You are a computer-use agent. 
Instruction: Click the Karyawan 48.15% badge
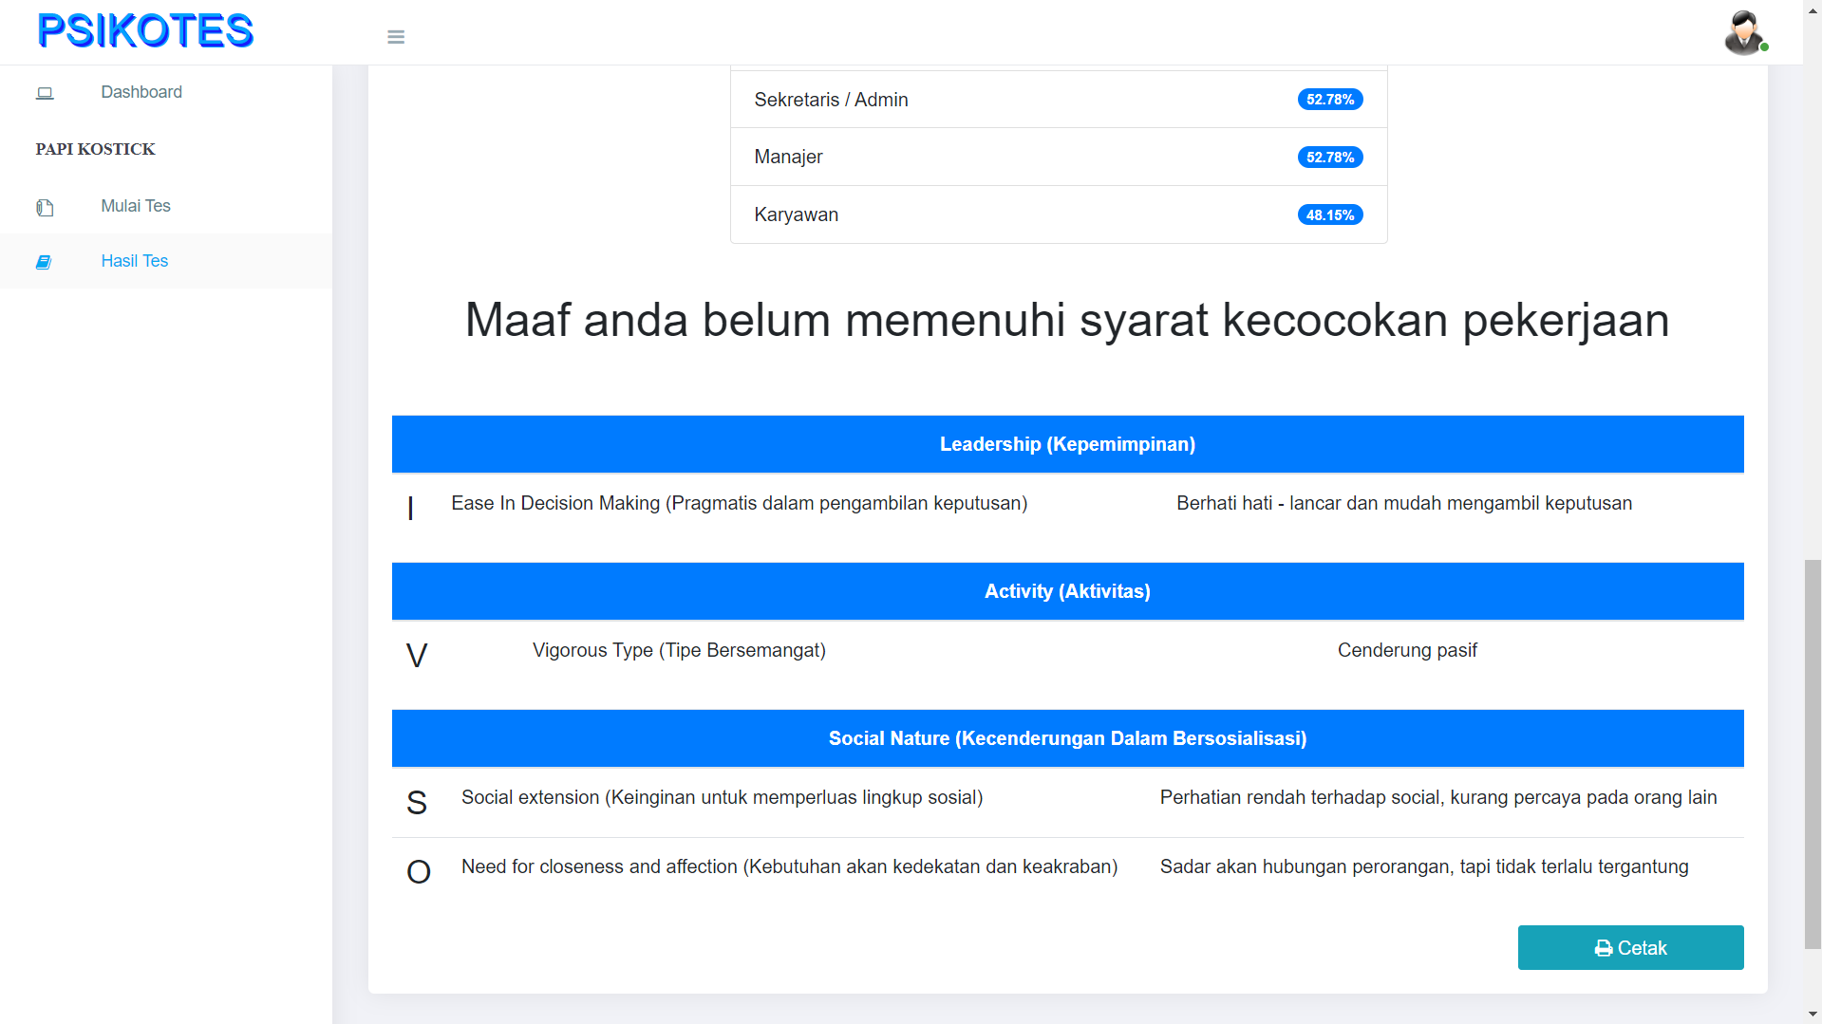[1329, 215]
